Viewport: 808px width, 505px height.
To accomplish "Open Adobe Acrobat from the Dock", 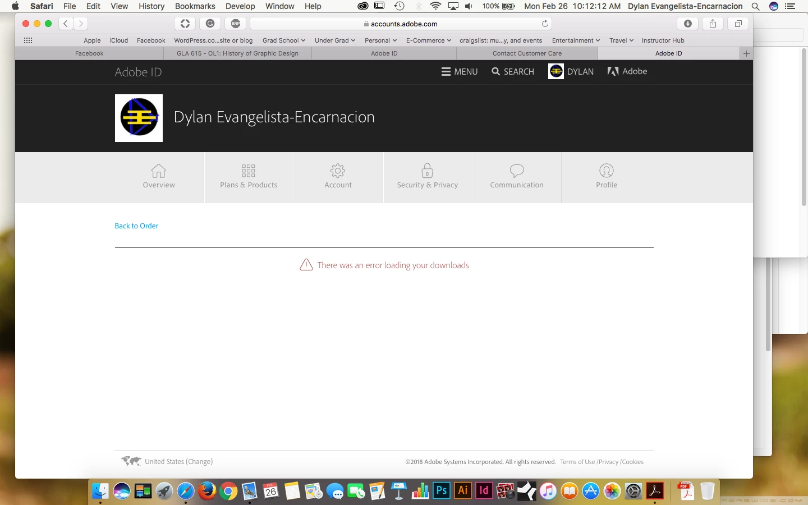I will 655,491.
